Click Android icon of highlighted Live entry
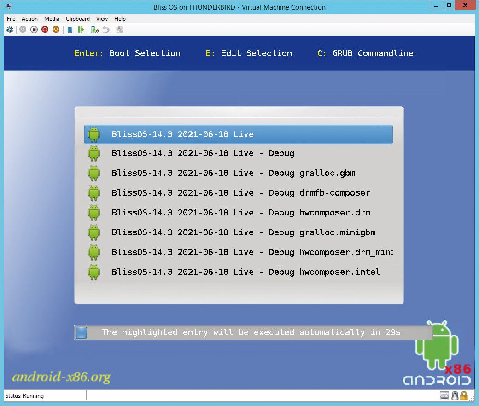 94,134
